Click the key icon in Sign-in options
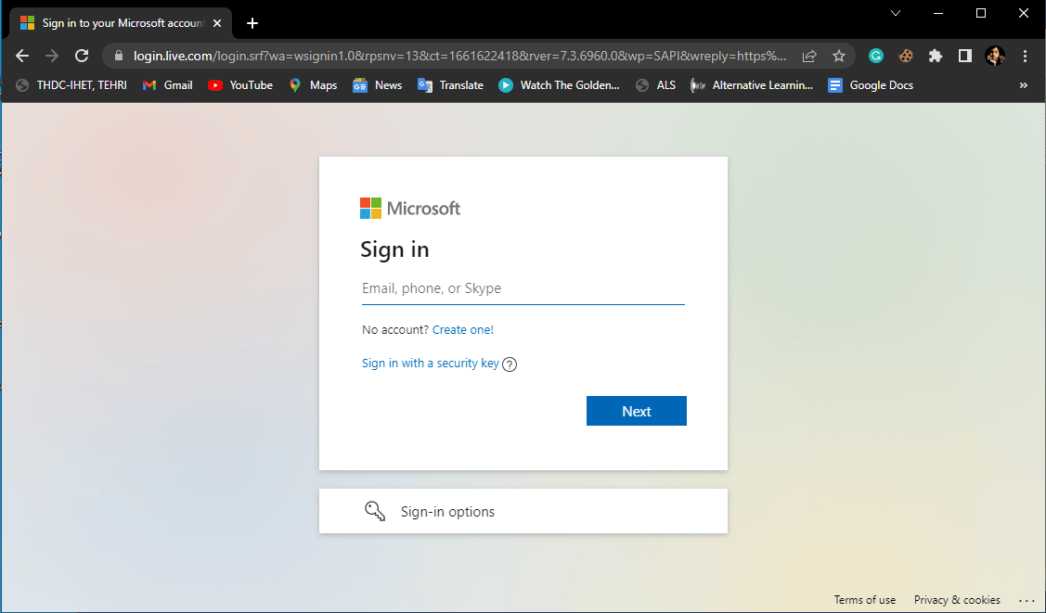 point(375,510)
